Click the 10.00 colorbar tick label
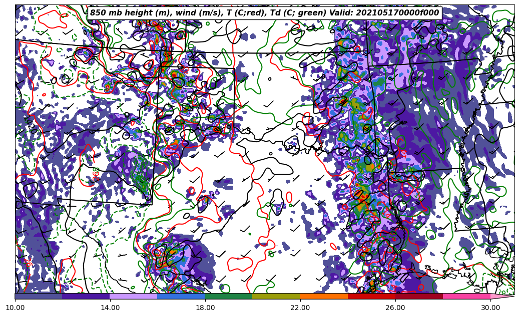The image size is (519, 316). pyautogui.click(x=15, y=308)
